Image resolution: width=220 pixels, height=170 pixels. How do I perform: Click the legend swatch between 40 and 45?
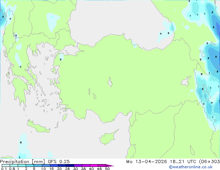(x=94, y=165)
